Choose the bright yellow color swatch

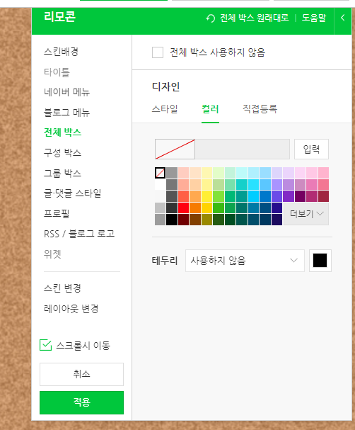pos(206,196)
